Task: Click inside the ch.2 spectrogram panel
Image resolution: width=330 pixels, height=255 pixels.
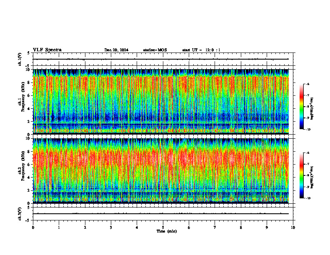Action: 161,171
